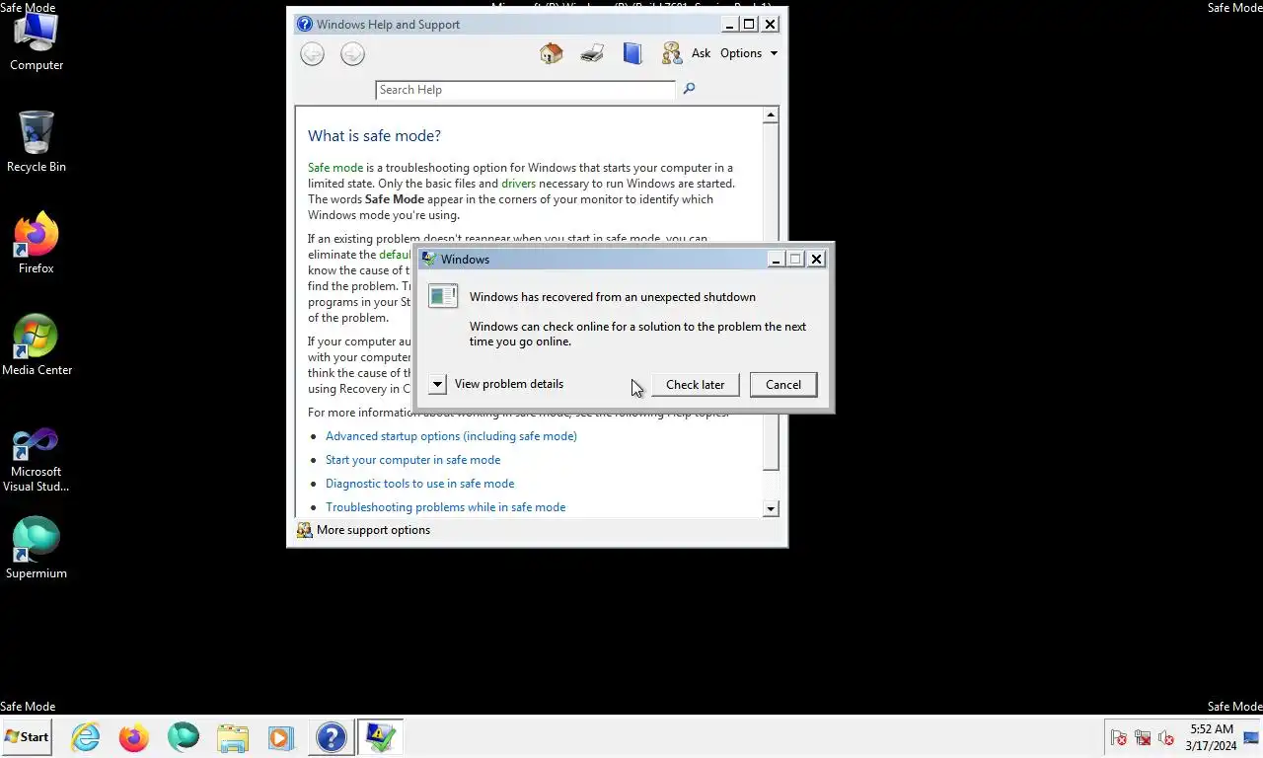Viewport: 1263px width, 758px height.
Task: Click the help scrollbar down arrow
Action: pos(771,508)
